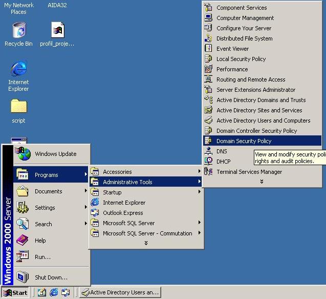The width and height of the screenshot is (326, 299).
Task: Click the Documents folder icon in Start menu
Action: tap(23, 191)
